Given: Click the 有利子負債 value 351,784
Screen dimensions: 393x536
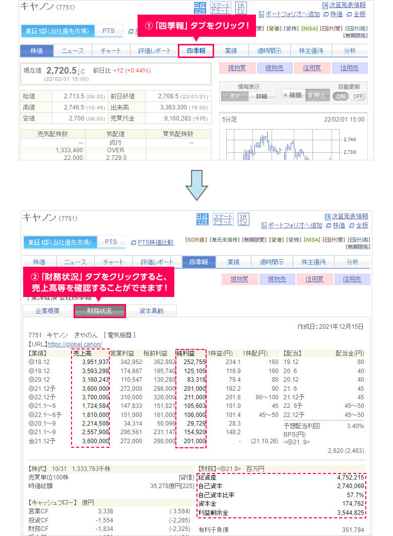Looking at the screenshot, I should [353, 530].
